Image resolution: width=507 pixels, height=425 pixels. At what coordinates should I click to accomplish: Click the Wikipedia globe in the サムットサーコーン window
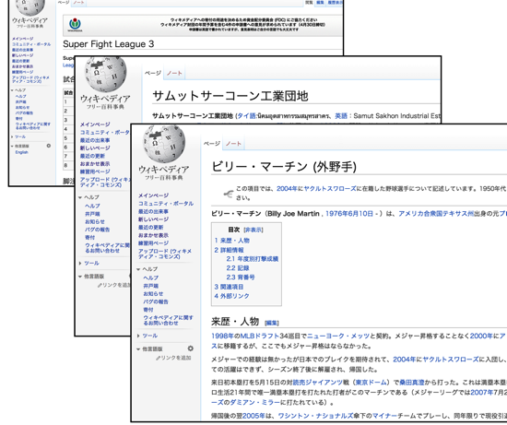(x=105, y=74)
